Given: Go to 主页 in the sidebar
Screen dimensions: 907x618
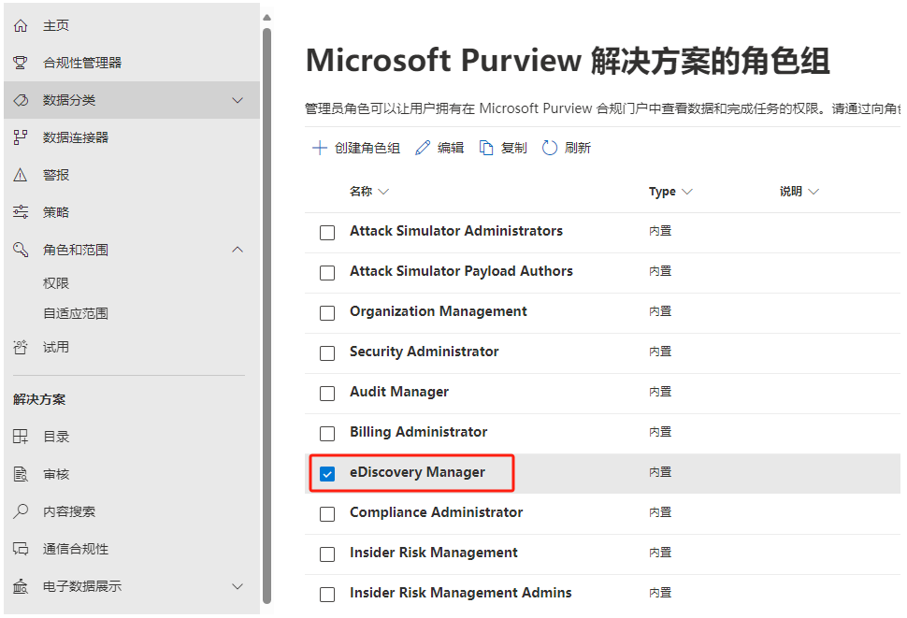Looking at the screenshot, I should [56, 25].
